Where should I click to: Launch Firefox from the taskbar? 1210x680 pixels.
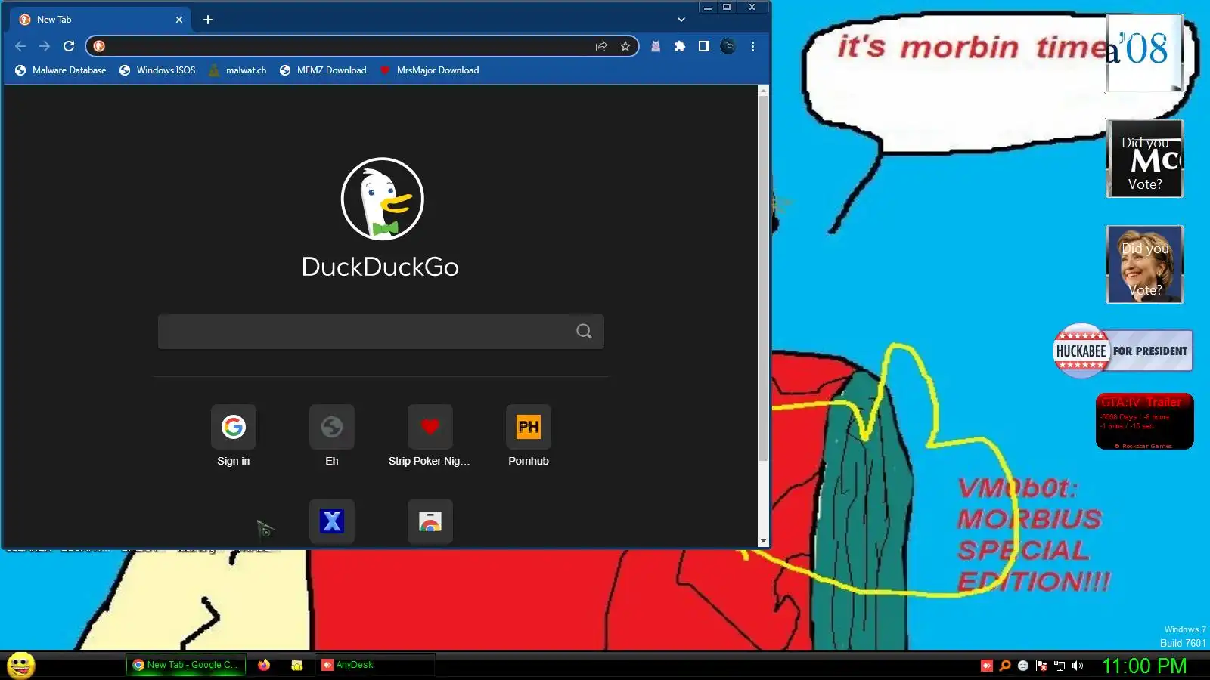tap(264, 665)
